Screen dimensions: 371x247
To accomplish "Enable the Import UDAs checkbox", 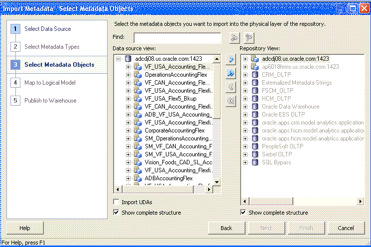I will coord(116,202).
